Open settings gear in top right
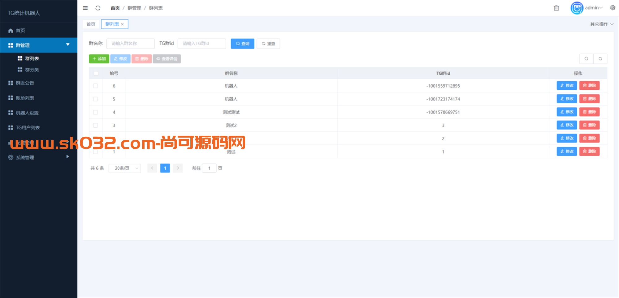 pyautogui.click(x=613, y=8)
